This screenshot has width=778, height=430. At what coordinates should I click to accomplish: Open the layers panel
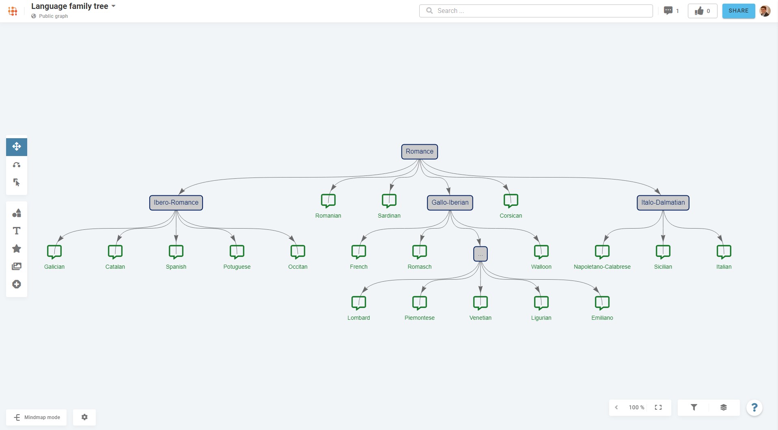tap(724, 407)
